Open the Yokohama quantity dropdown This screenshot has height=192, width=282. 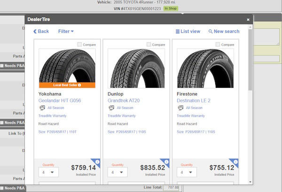coord(49,172)
